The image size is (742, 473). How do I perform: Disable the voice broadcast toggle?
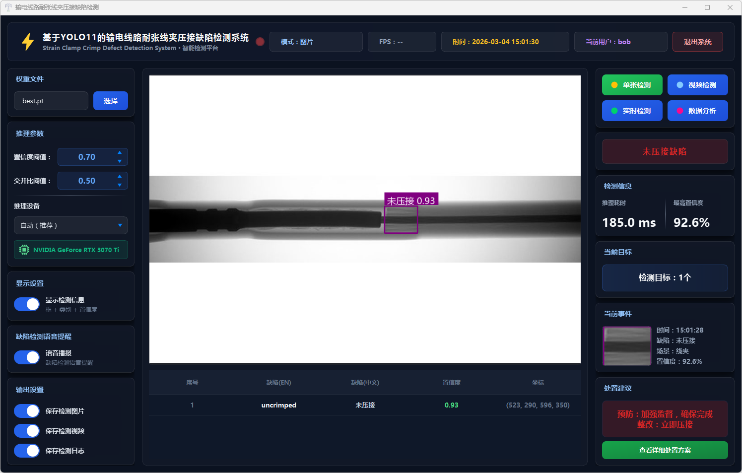coord(27,357)
